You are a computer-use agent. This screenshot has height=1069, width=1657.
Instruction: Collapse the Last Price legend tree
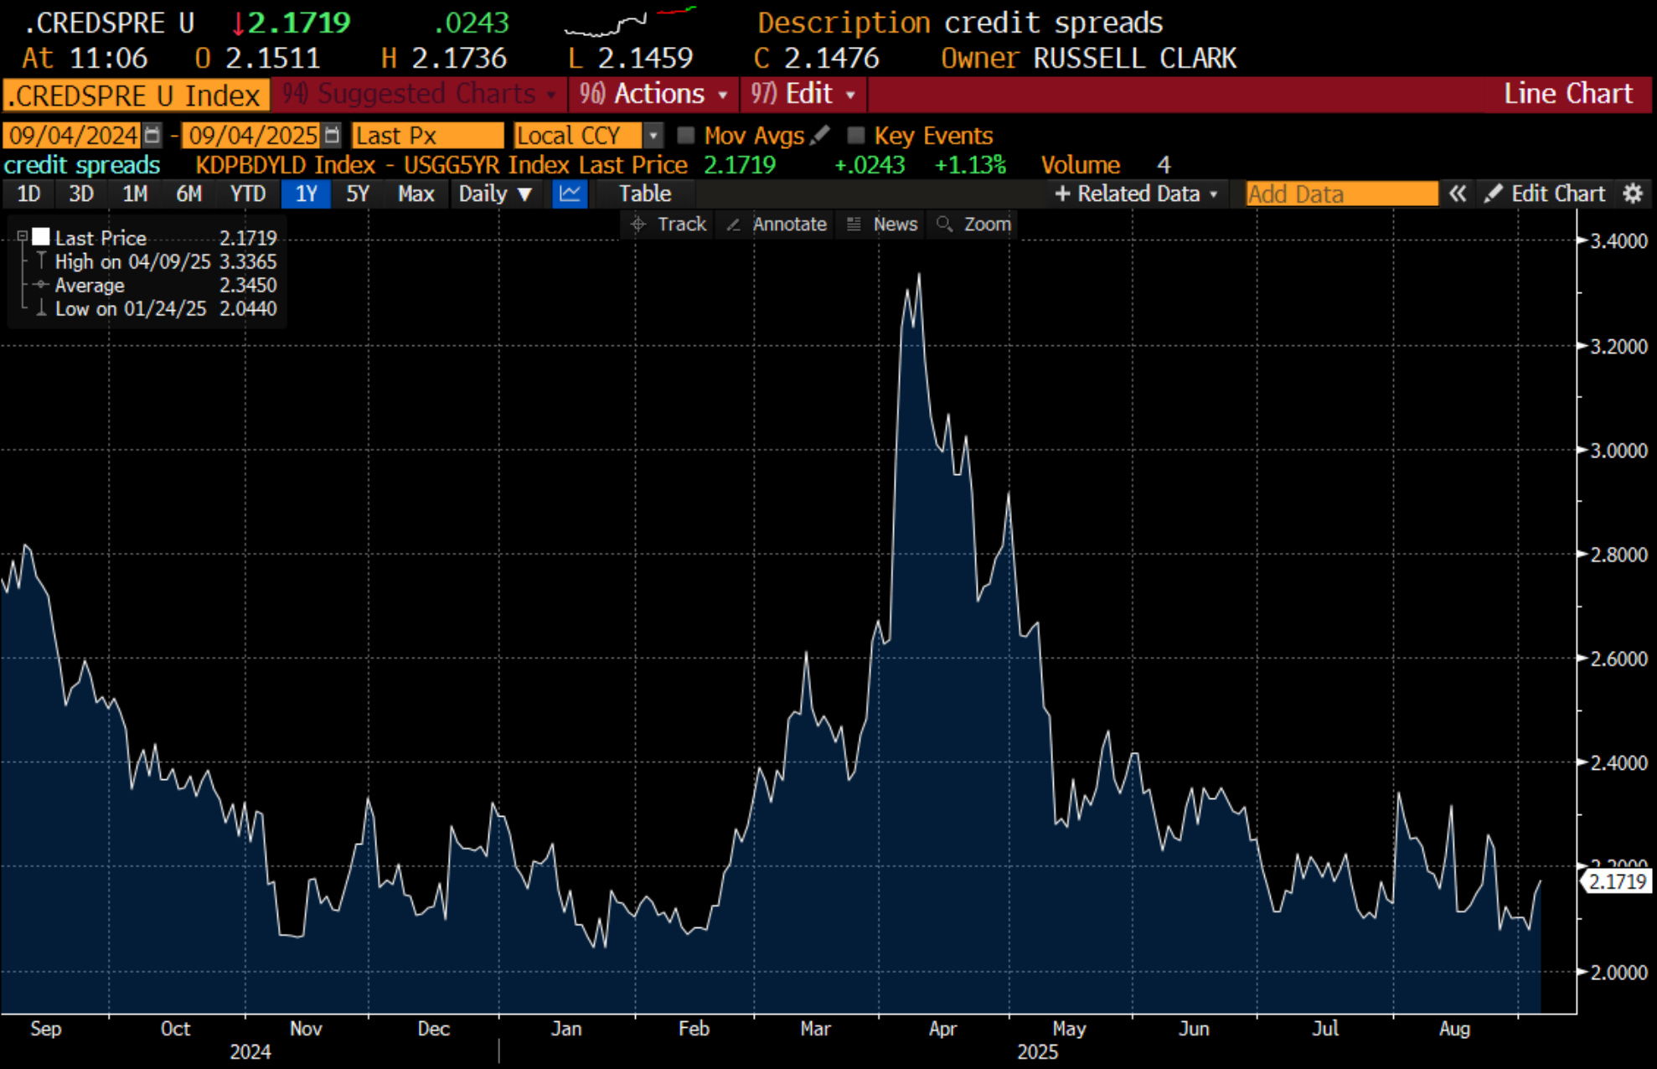[23, 237]
